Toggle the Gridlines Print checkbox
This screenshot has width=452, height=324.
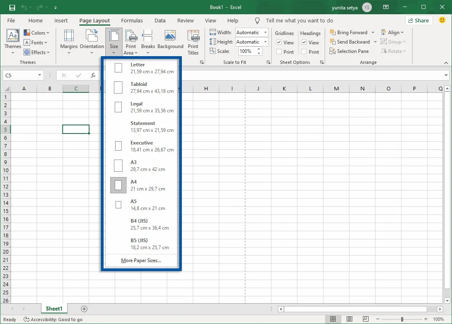279,52
